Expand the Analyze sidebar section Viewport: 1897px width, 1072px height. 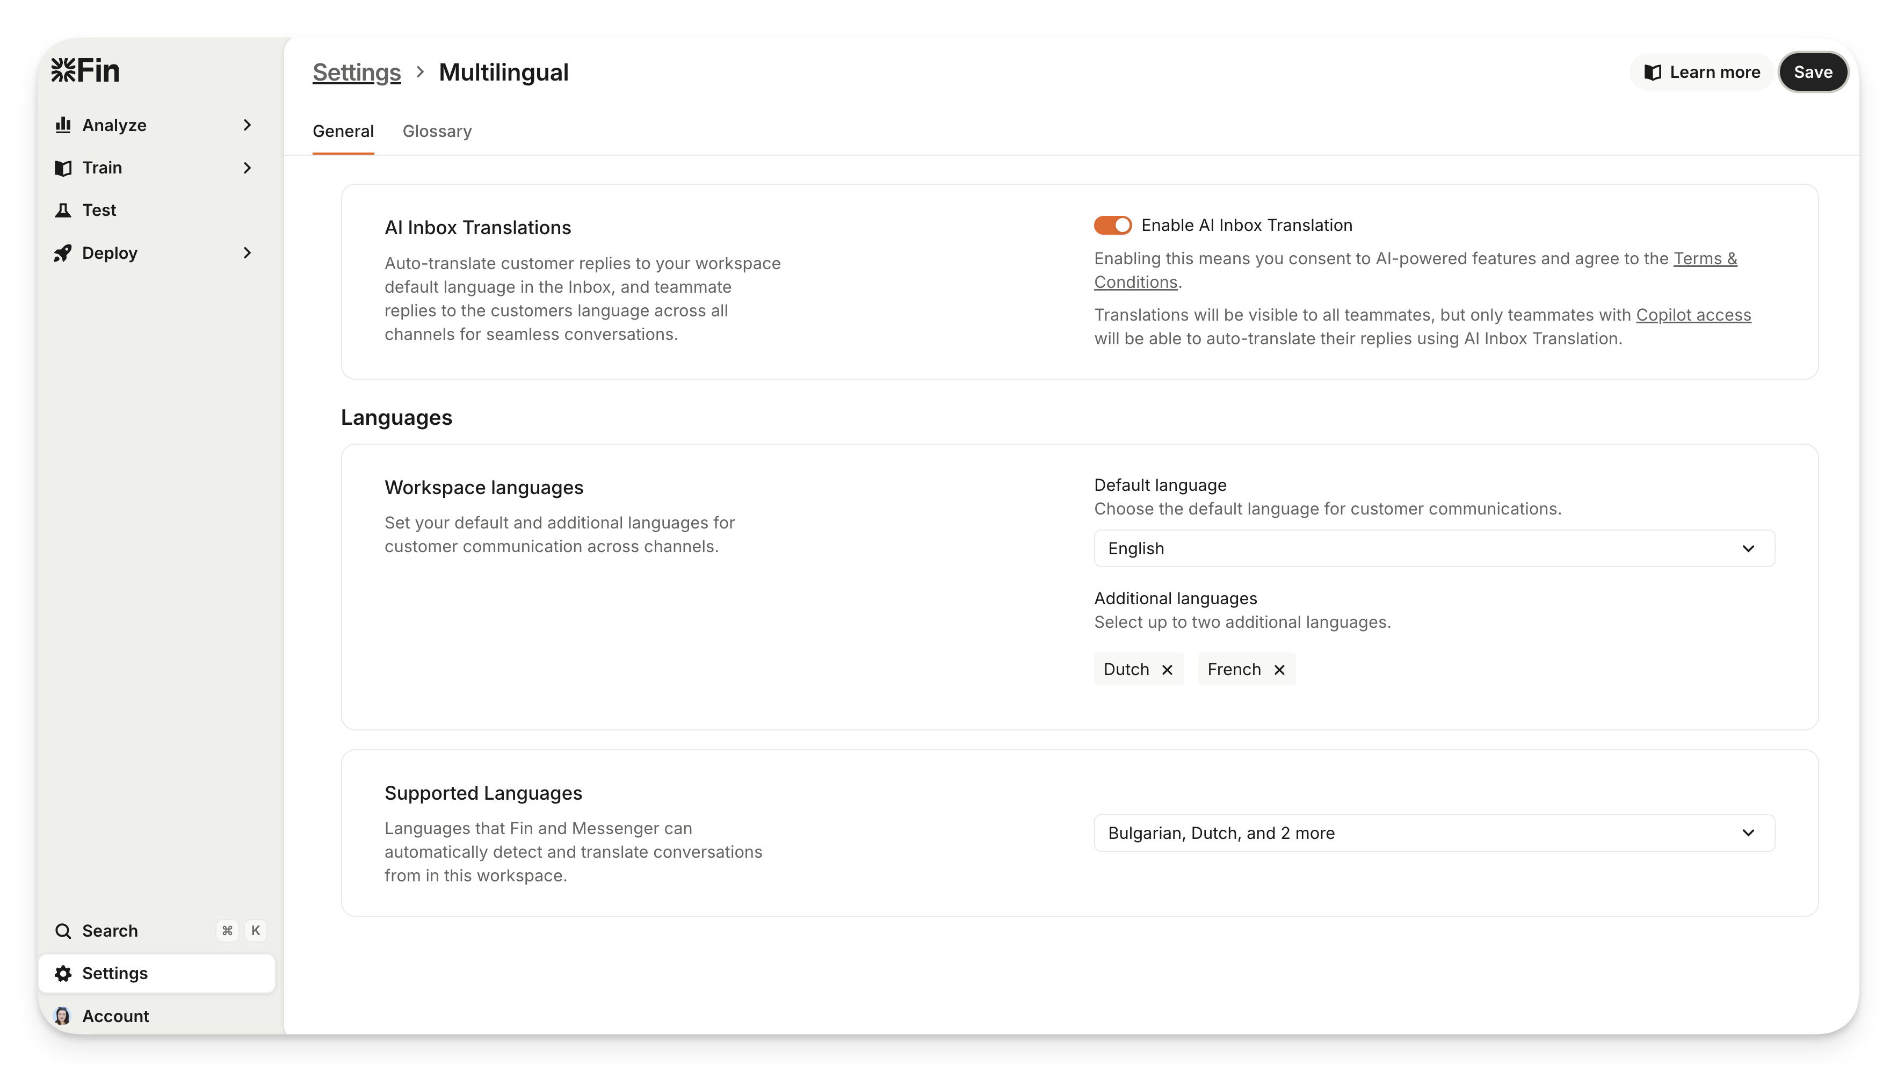pos(248,125)
